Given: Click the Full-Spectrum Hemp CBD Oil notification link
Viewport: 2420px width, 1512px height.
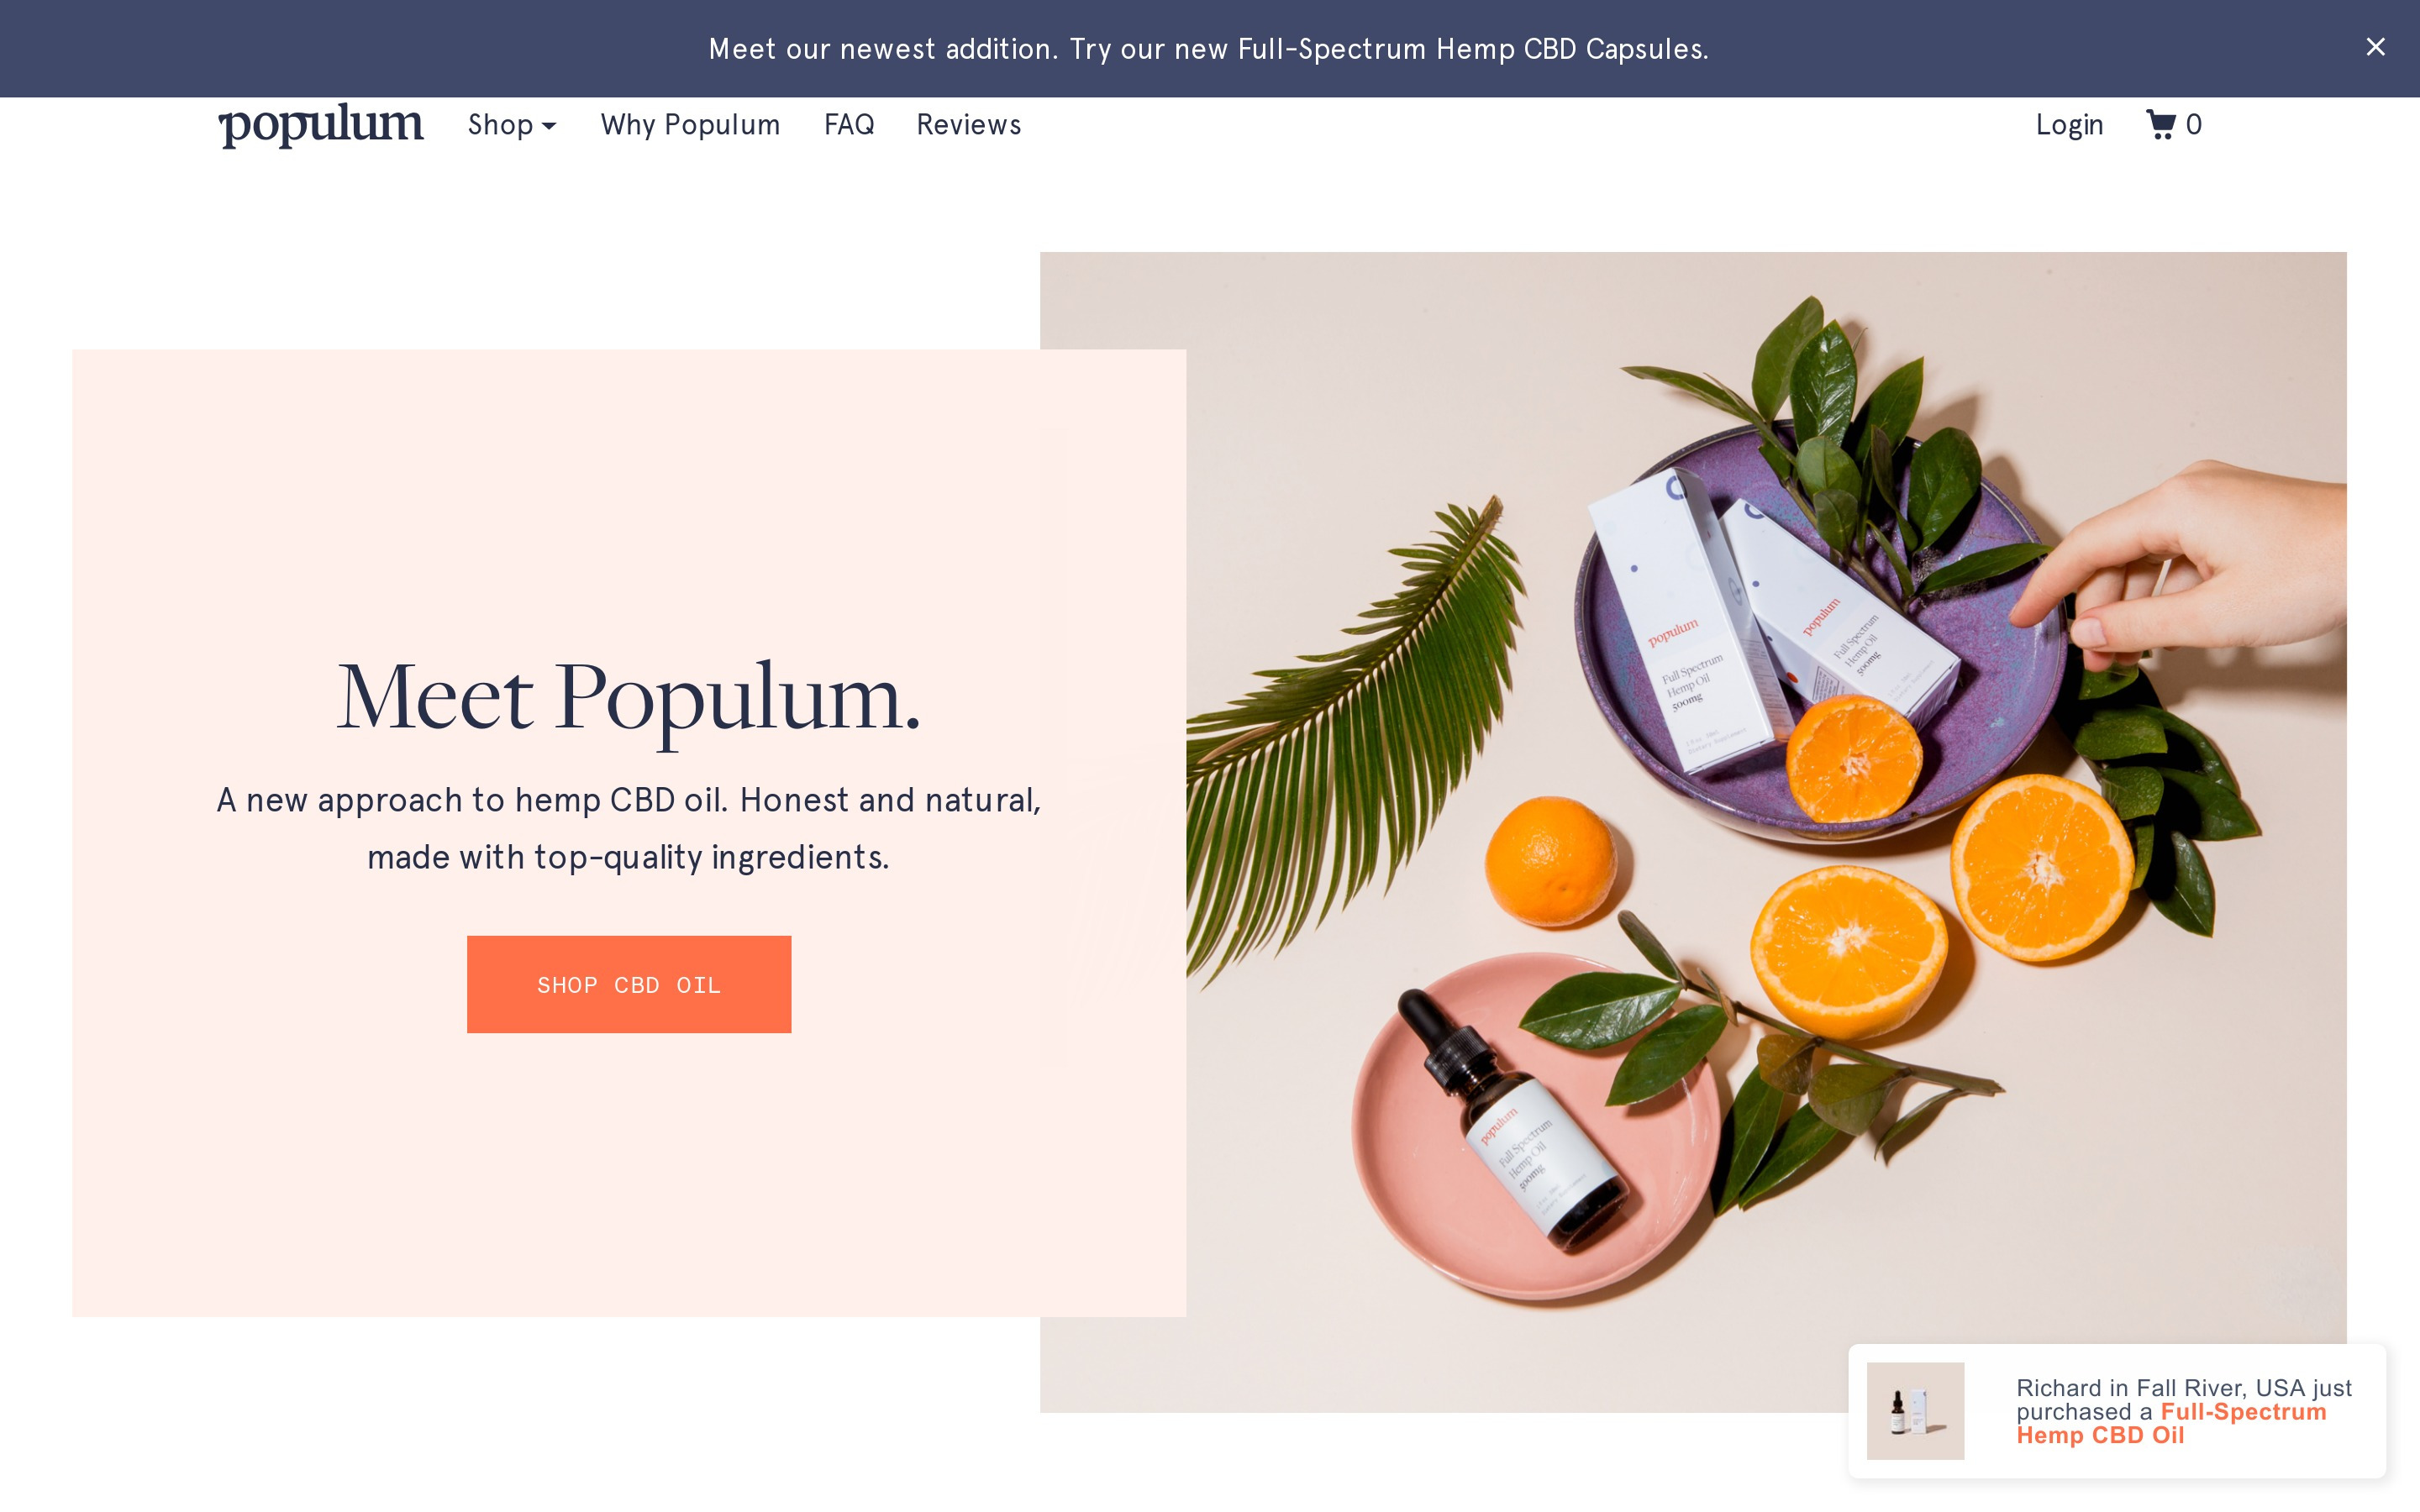Looking at the screenshot, I should [2171, 1423].
